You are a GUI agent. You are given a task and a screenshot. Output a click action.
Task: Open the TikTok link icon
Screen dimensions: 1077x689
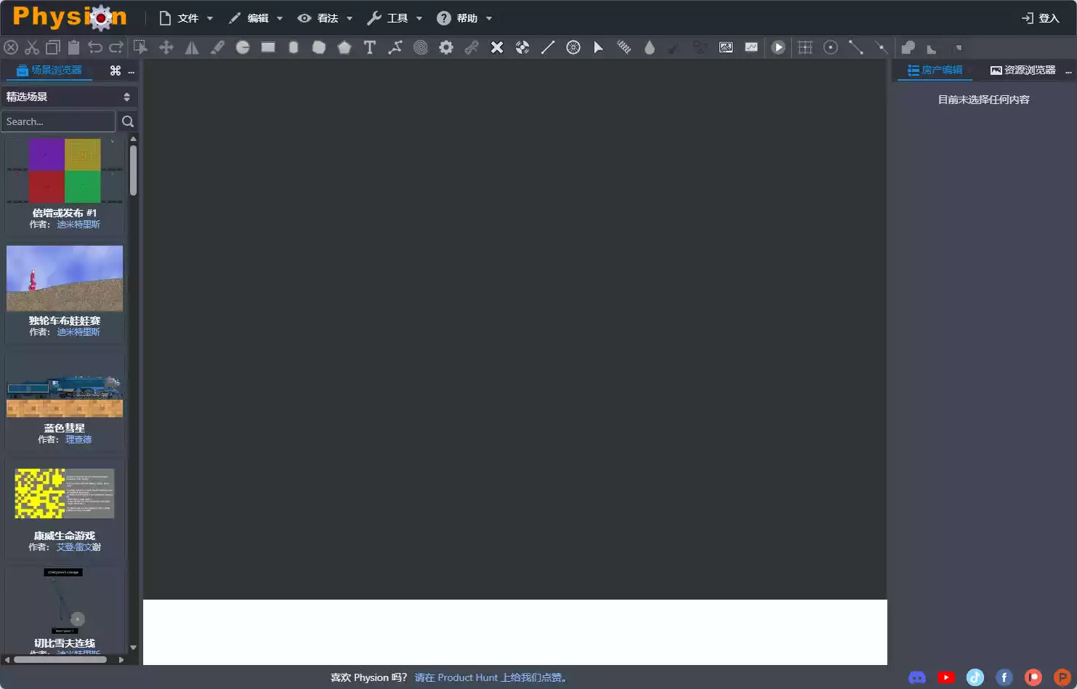(975, 677)
